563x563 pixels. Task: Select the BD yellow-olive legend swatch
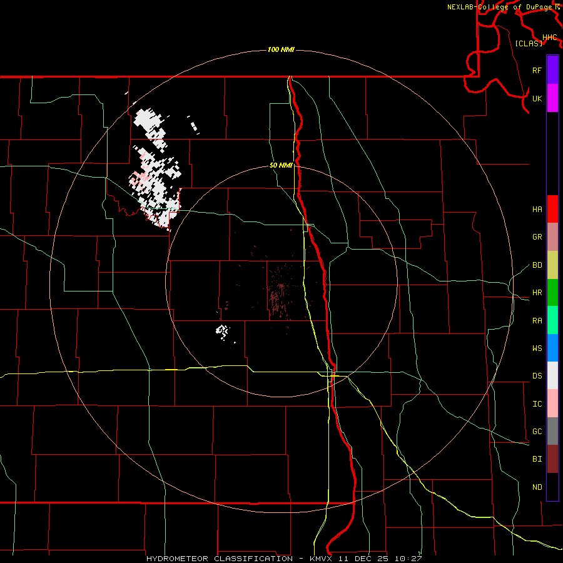(x=552, y=265)
